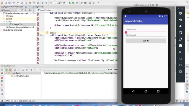Click Scroll from Source target icon
Viewport: 189px width, 106px height.
(22, 10)
